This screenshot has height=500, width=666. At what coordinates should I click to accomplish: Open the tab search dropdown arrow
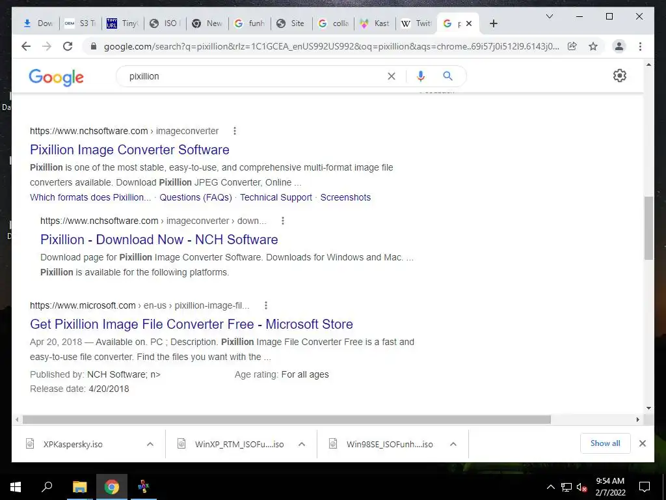(549, 16)
